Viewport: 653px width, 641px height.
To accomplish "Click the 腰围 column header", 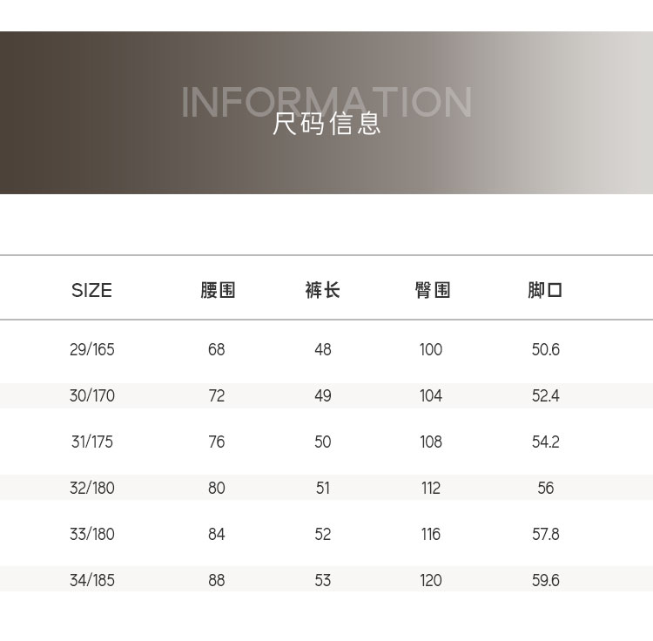I will 217,290.
